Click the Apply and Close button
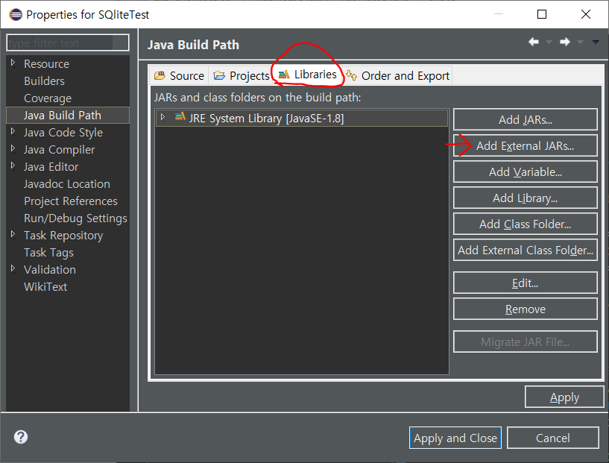 tap(455, 438)
